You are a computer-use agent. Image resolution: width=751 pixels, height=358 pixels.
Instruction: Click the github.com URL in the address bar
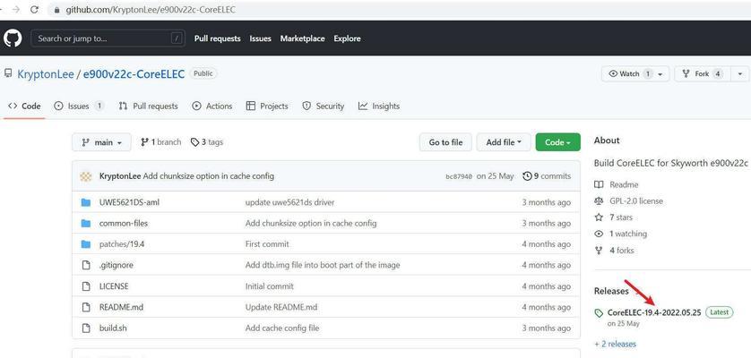[151, 10]
